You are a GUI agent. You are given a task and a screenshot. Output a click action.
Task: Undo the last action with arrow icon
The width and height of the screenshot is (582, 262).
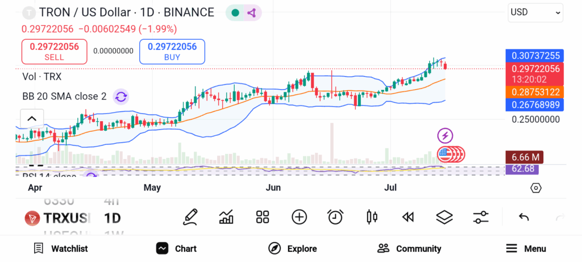pyautogui.click(x=523, y=217)
